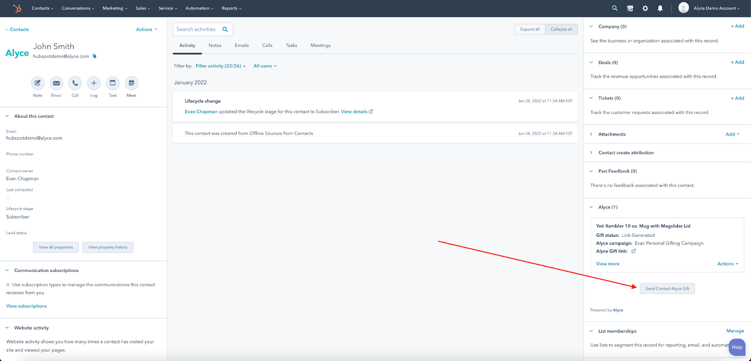This screenshot has width=751, height=361.
Task: Click the Collapse all button
Action: 561,30
